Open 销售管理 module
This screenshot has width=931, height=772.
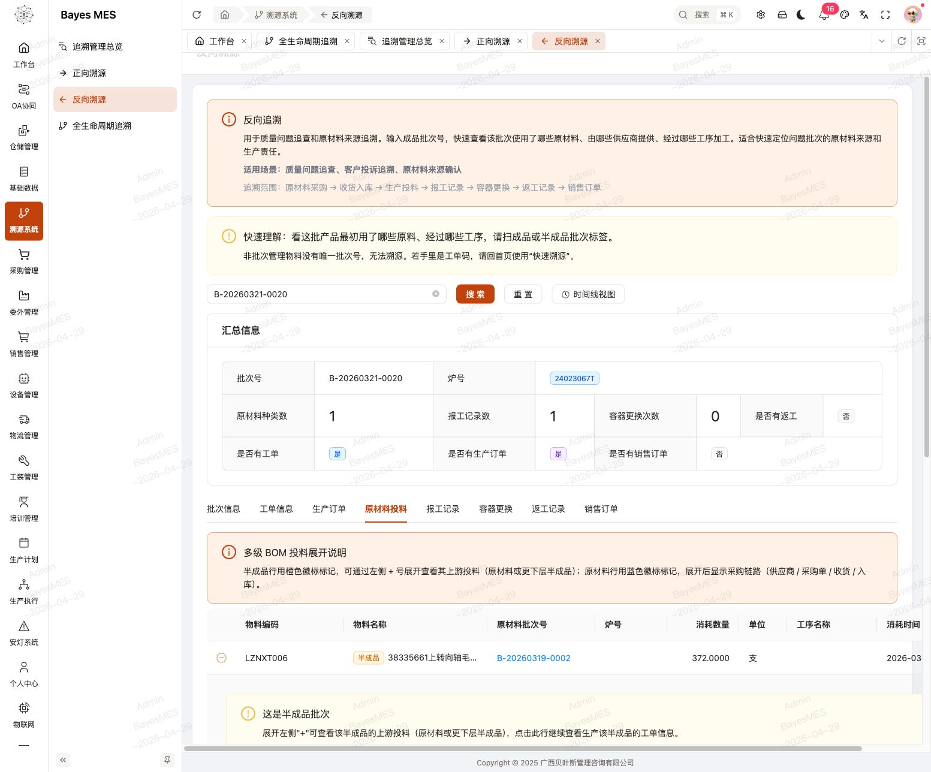coord(24,345)
